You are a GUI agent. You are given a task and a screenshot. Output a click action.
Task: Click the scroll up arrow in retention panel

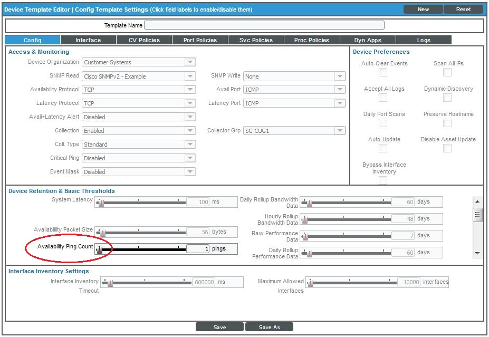click(477, 202)
